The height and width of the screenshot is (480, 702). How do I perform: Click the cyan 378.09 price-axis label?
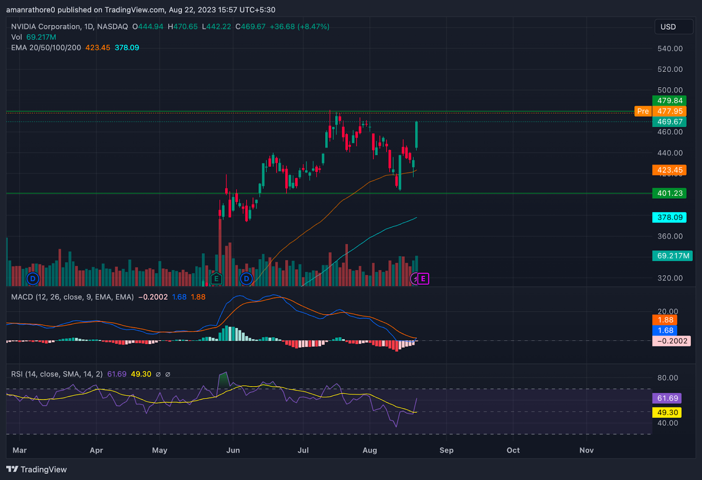[x=670, y=217]
